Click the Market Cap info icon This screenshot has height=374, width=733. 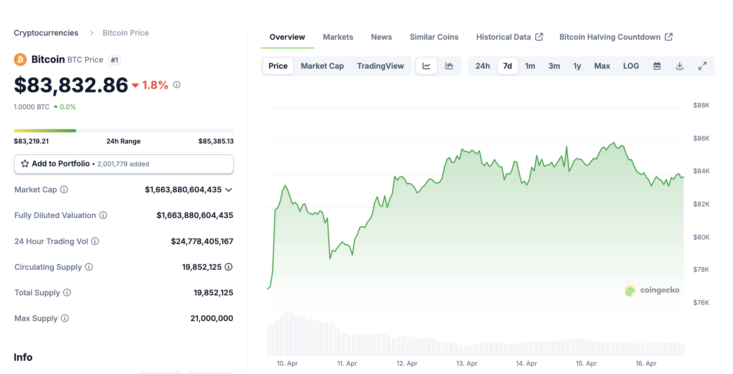[64, 189]
